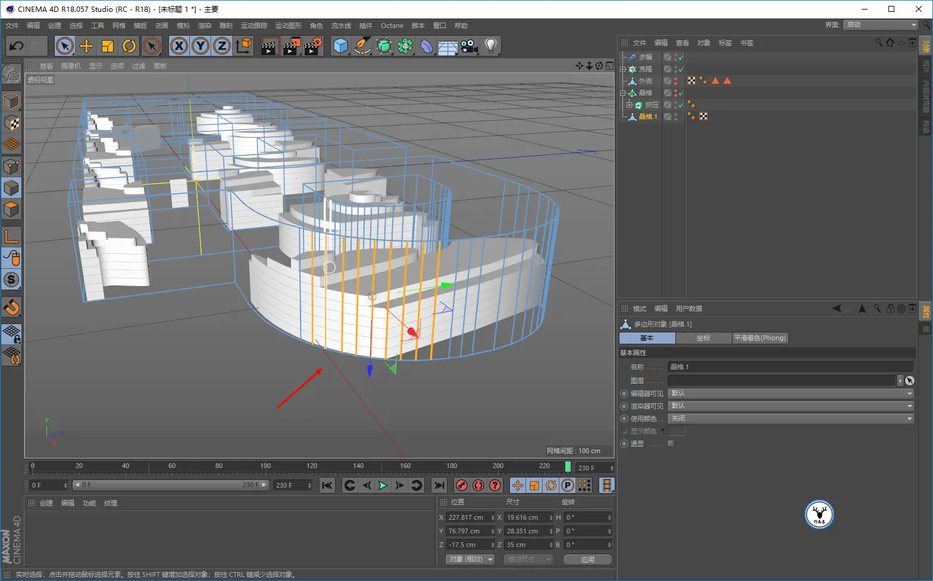933x581 pixels.
Task: Toggle the 透显 checkbox
Action: pos(671,444)
